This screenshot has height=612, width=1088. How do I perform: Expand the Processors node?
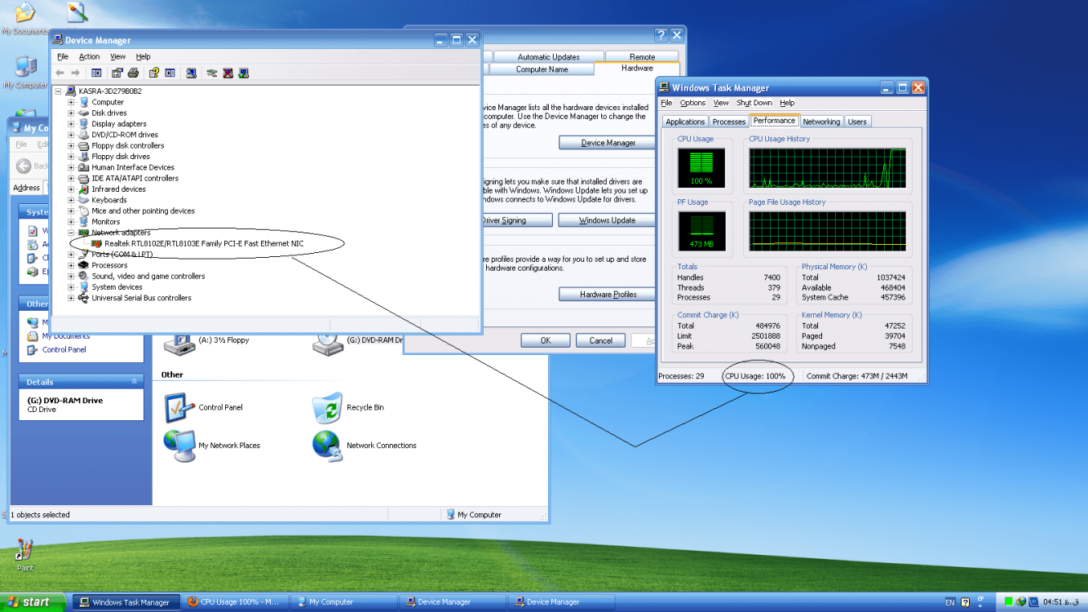click(x=71, y=265)
